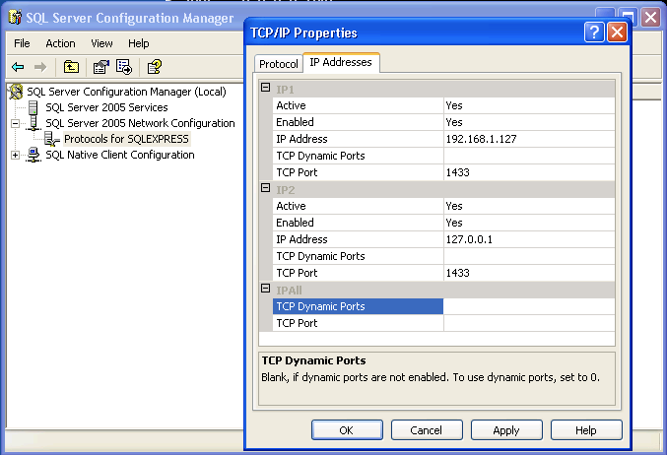Click the IP address value 192.168.1.127
The height and width of the screenshot is (455, 667).
tap(529, 139)
